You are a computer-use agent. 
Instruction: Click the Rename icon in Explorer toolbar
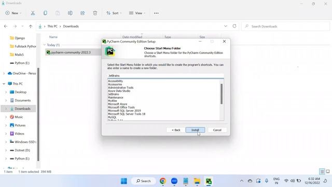pyautogui.click(x=70, y=13)
